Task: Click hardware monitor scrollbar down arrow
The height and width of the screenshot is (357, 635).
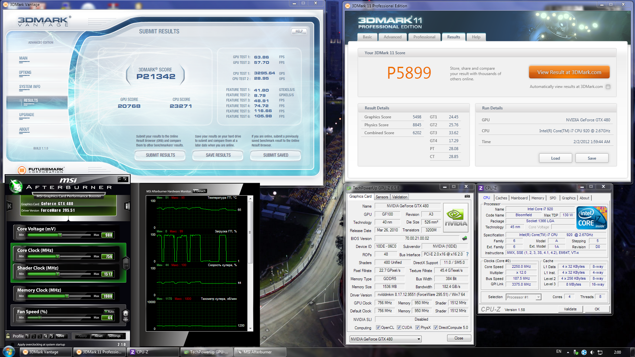Action: click(x=250, y=329)
